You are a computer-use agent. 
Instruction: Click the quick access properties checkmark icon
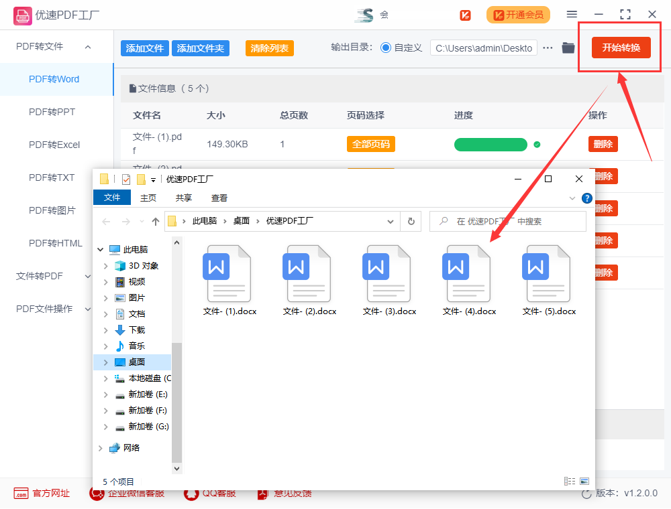click(x=126, y=179)
